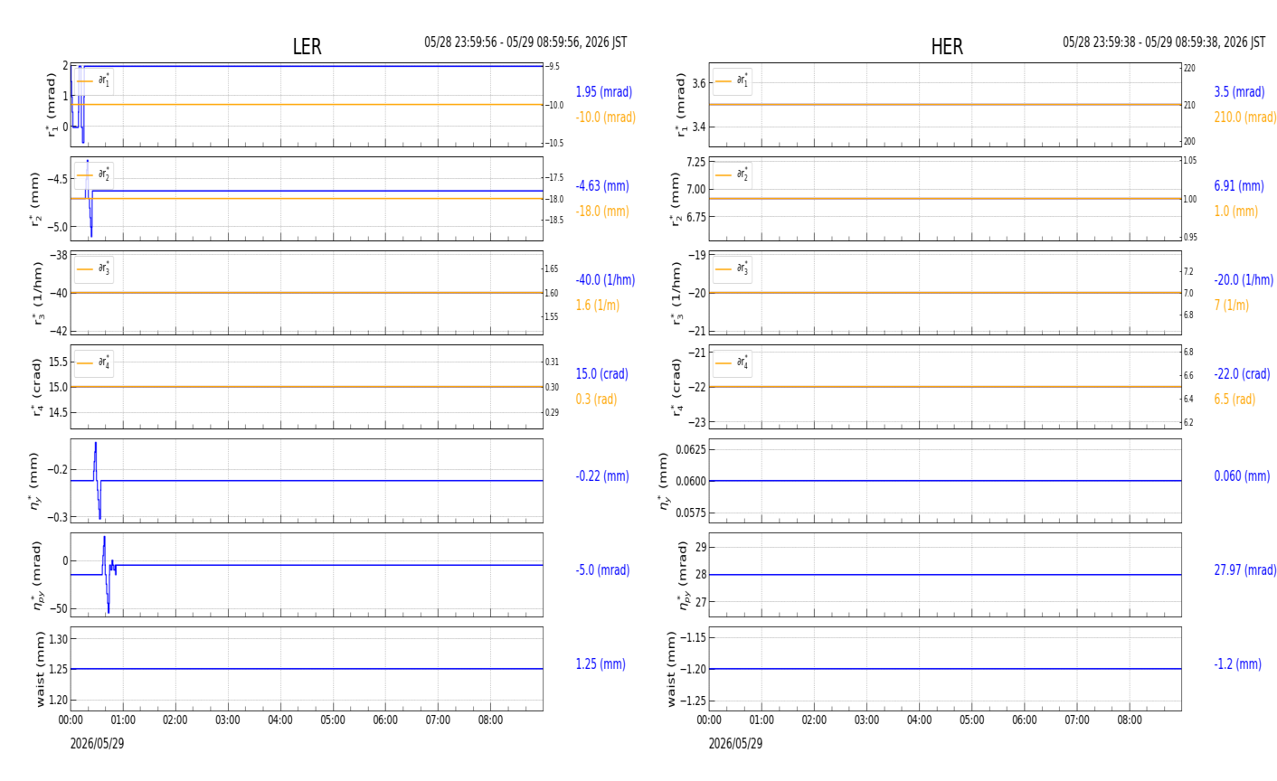This screenshot has height=781, width=1277.
Task: Select the HER time range ending 08:59:38
Action: coord(1164,42)
